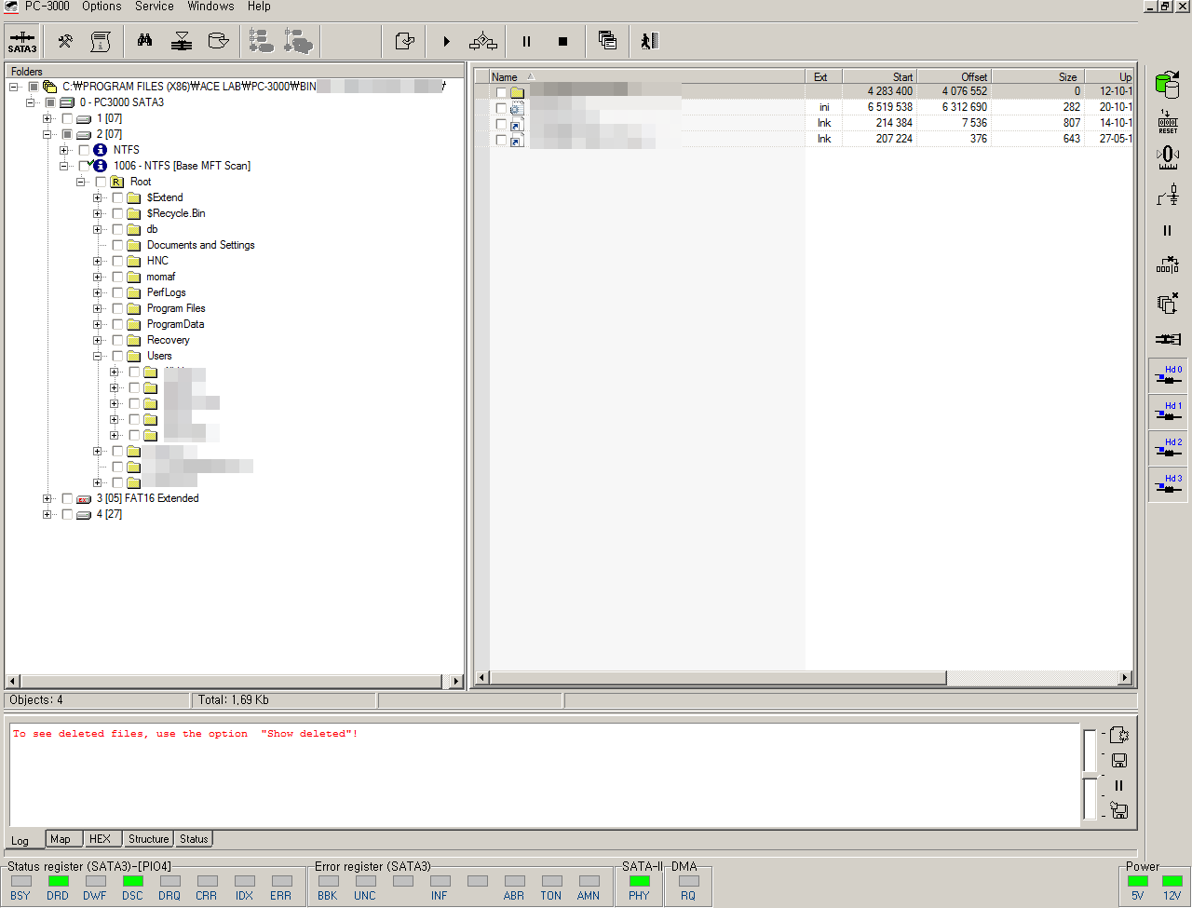The width and height of the screenshot is (1192, 908).
Task: Click the zero calibration icon in right sidebar
Action: (x=1168, y=157)
